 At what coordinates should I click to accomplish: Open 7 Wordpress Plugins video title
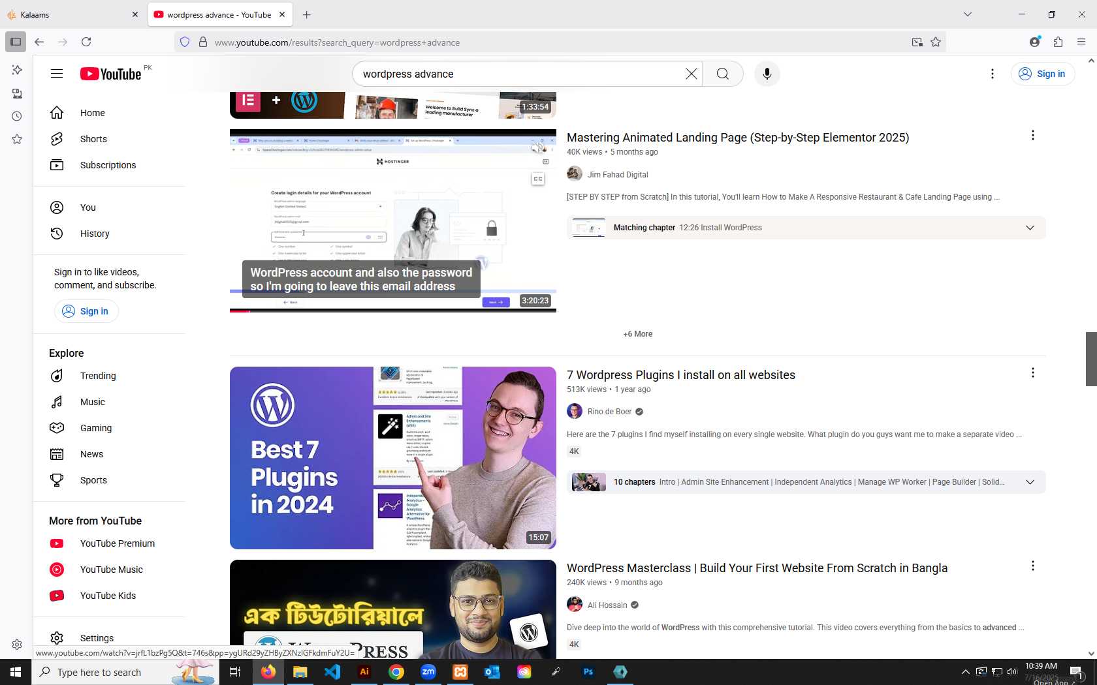(681, 375)
